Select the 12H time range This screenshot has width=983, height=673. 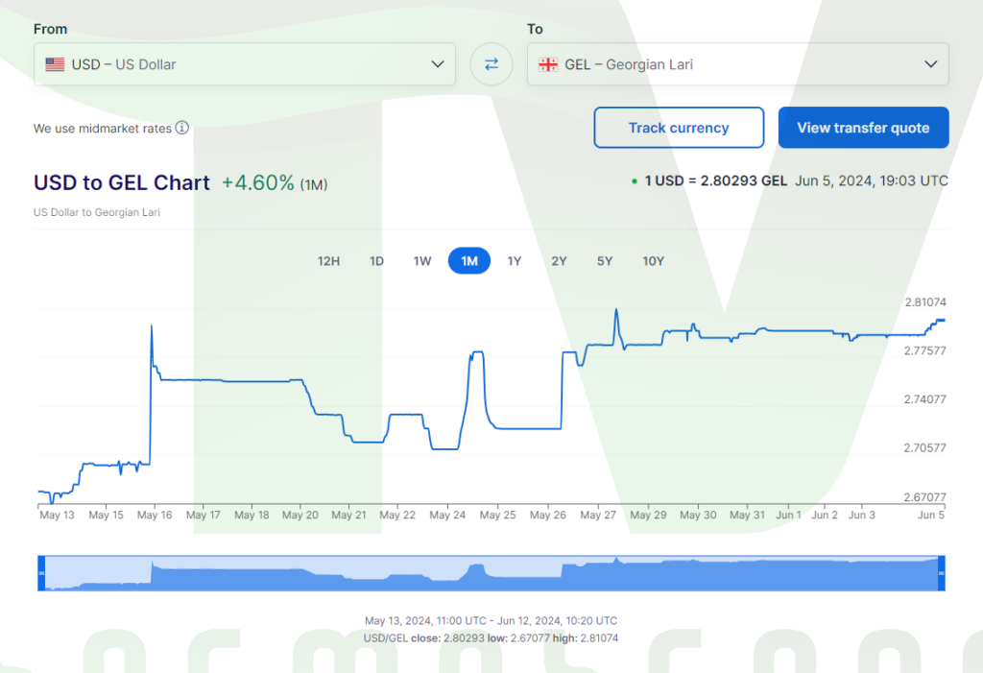click(x=328, y=261)
